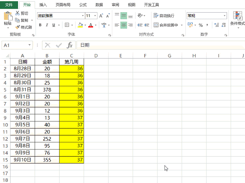Toggle middle vertical alignment
Image resolution: width=245 pixels, height=183 pixels.
click(124, 16)
